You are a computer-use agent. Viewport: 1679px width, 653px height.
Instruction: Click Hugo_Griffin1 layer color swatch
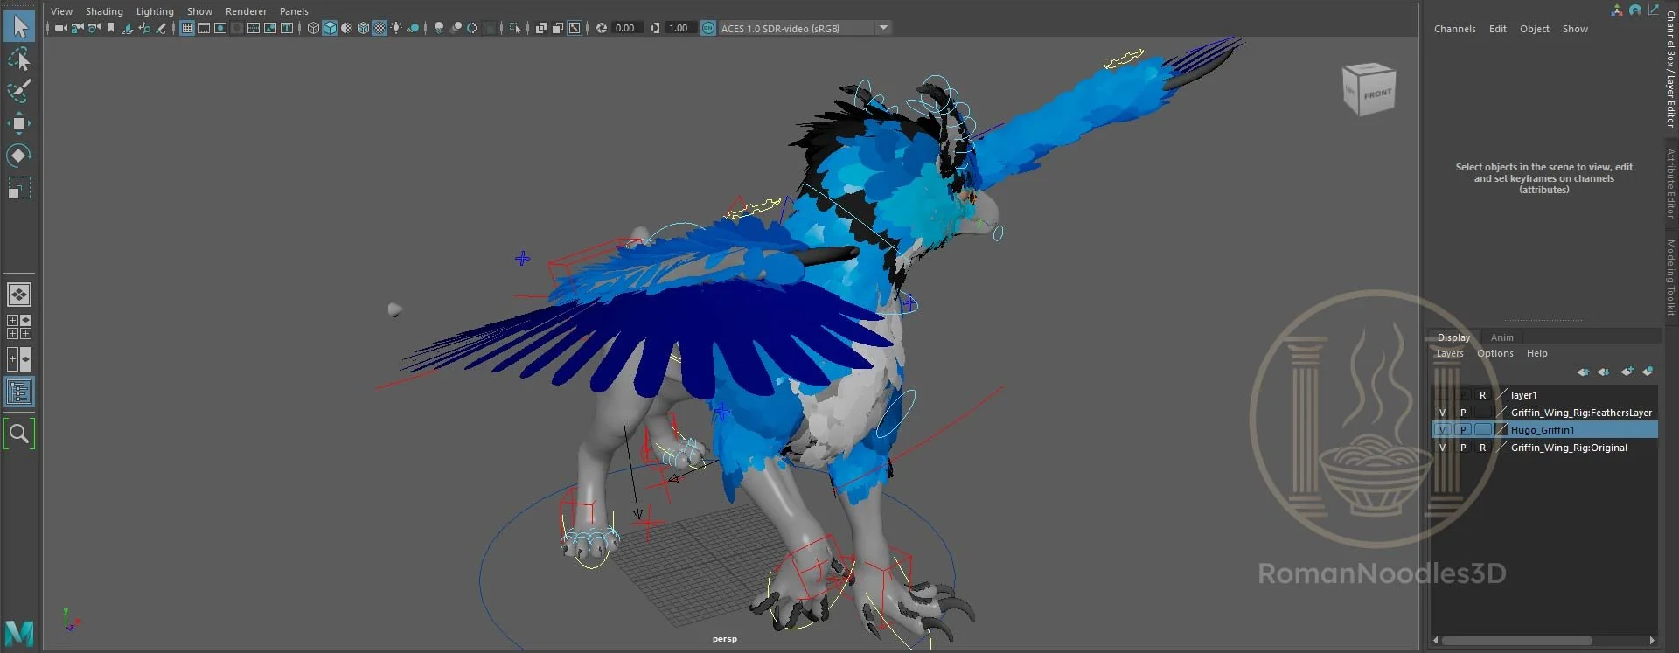(x=1501, y=430)
